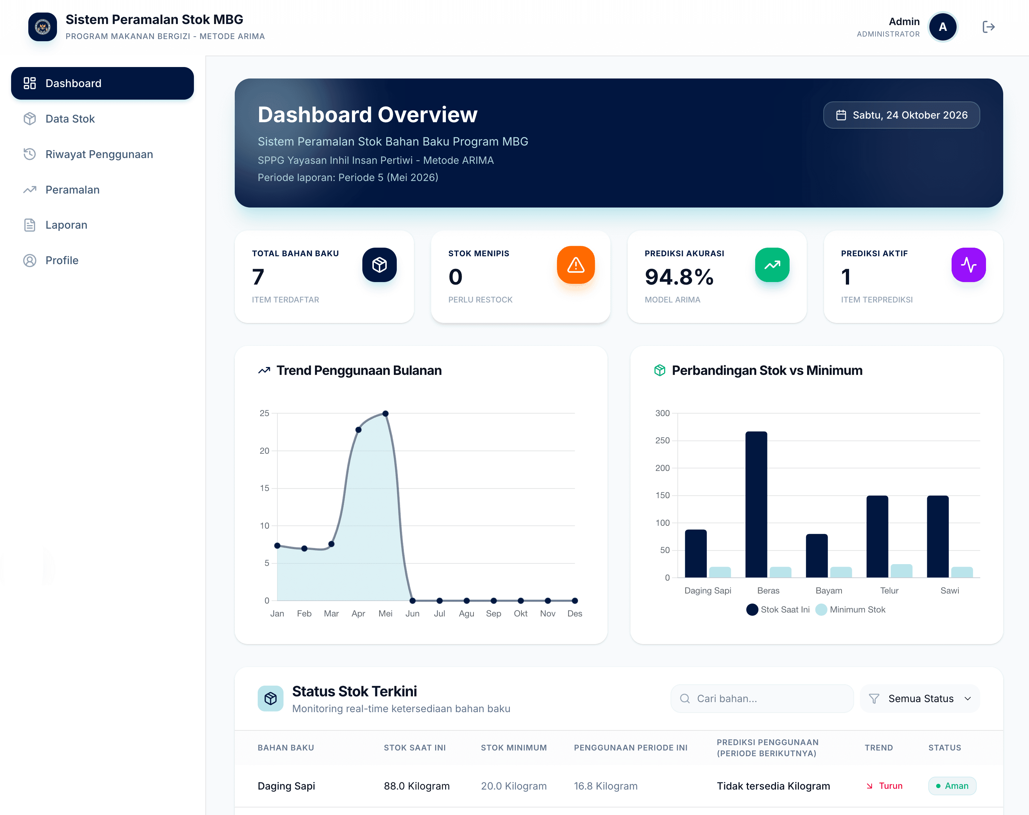Click the chevron of Semua Status filter
The height and width of the screenshot is (815, 1029).
(x=967, y=699)
